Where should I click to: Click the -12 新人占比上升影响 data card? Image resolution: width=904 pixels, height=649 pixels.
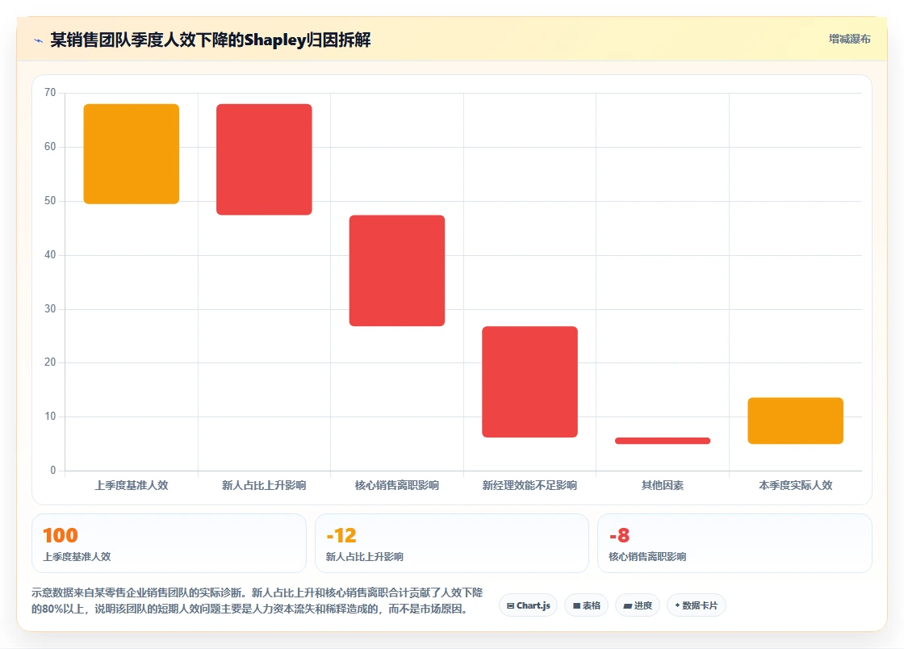pyautogui.click(x=452, y=543)
